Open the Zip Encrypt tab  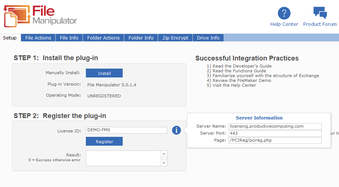tap(175, 38)
